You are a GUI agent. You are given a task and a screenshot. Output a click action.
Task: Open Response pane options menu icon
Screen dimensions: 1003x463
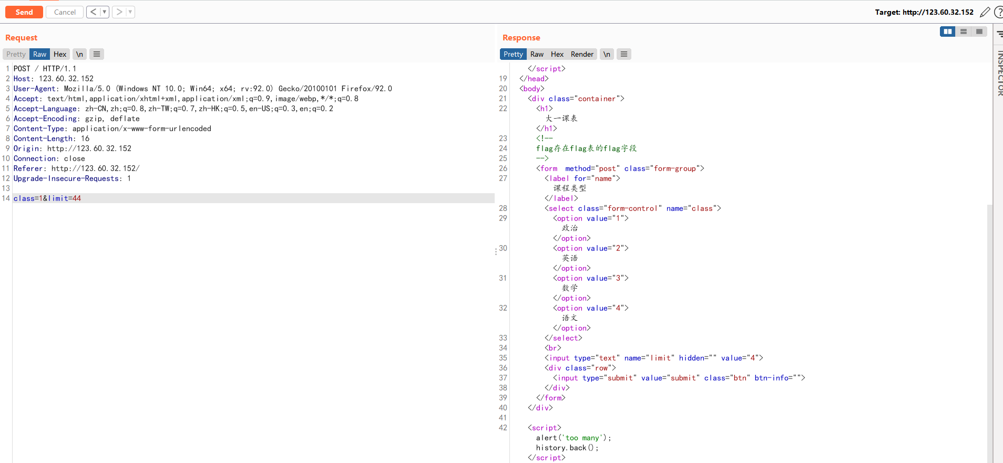click(624, 54)
